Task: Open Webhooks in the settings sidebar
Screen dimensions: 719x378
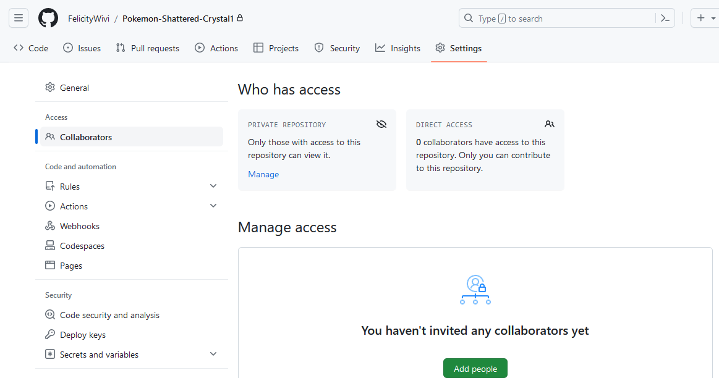Action: coord(79,226)
